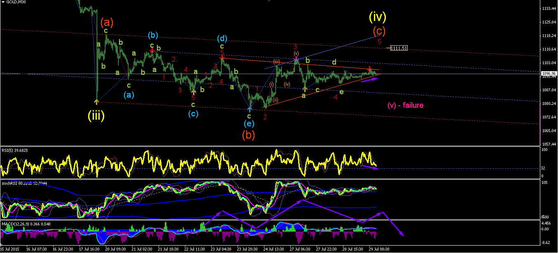Click 1072.64 on the price scale

(549, 117)
